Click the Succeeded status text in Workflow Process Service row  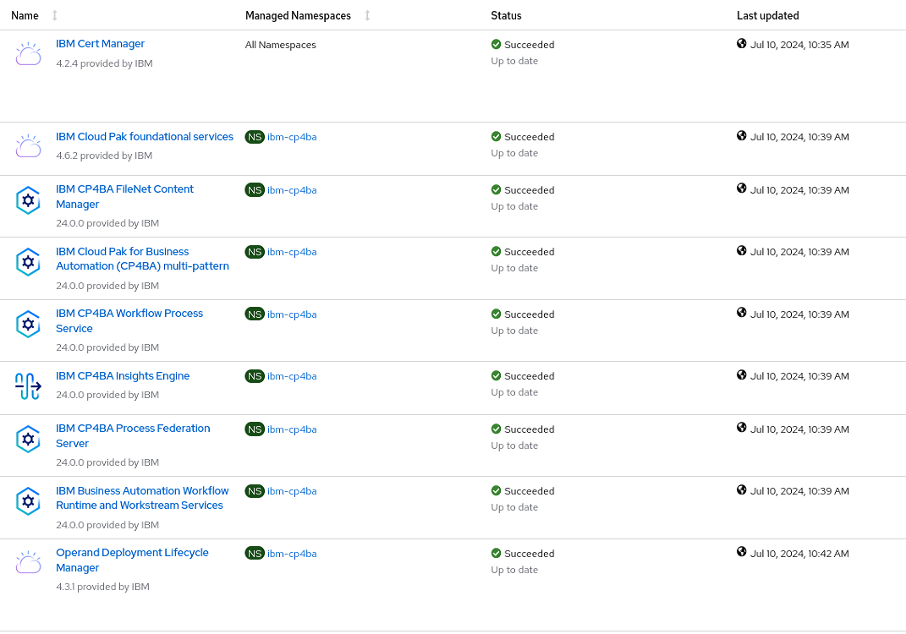[530, 314]
